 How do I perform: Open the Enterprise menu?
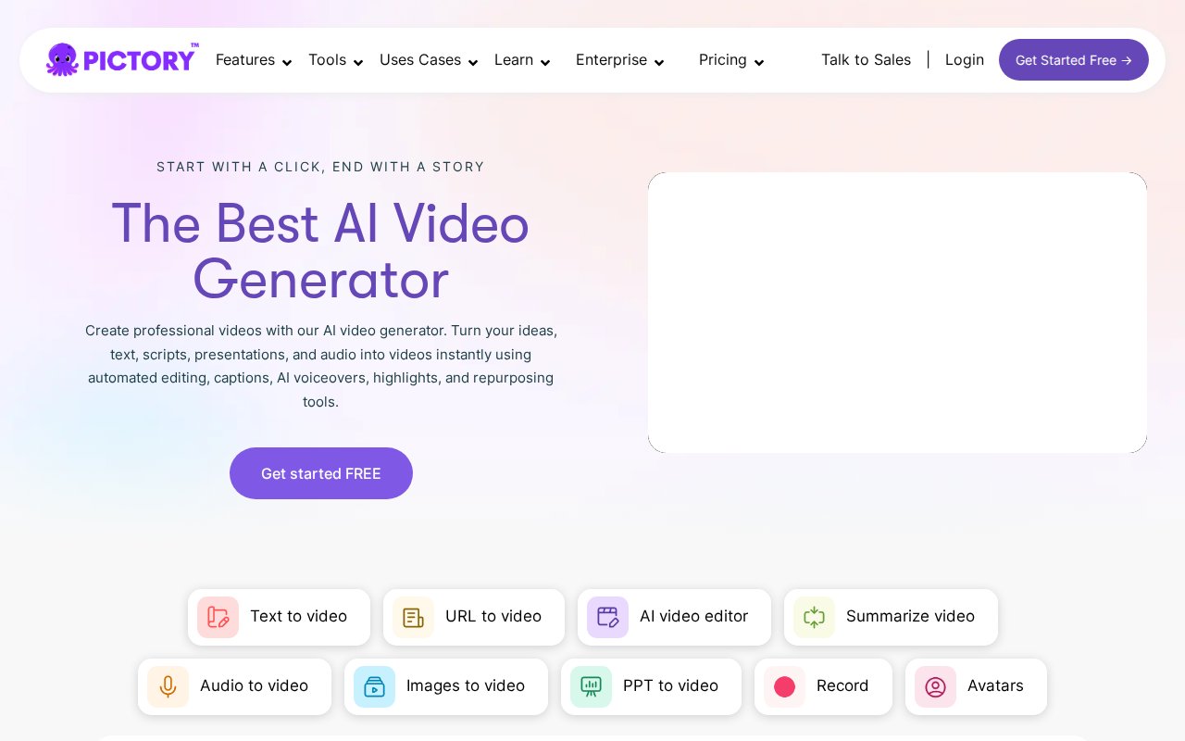[x=611, y=59]
